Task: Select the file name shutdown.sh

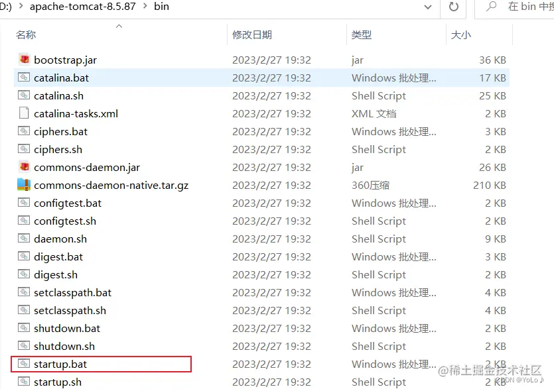Action: (64, 347)
